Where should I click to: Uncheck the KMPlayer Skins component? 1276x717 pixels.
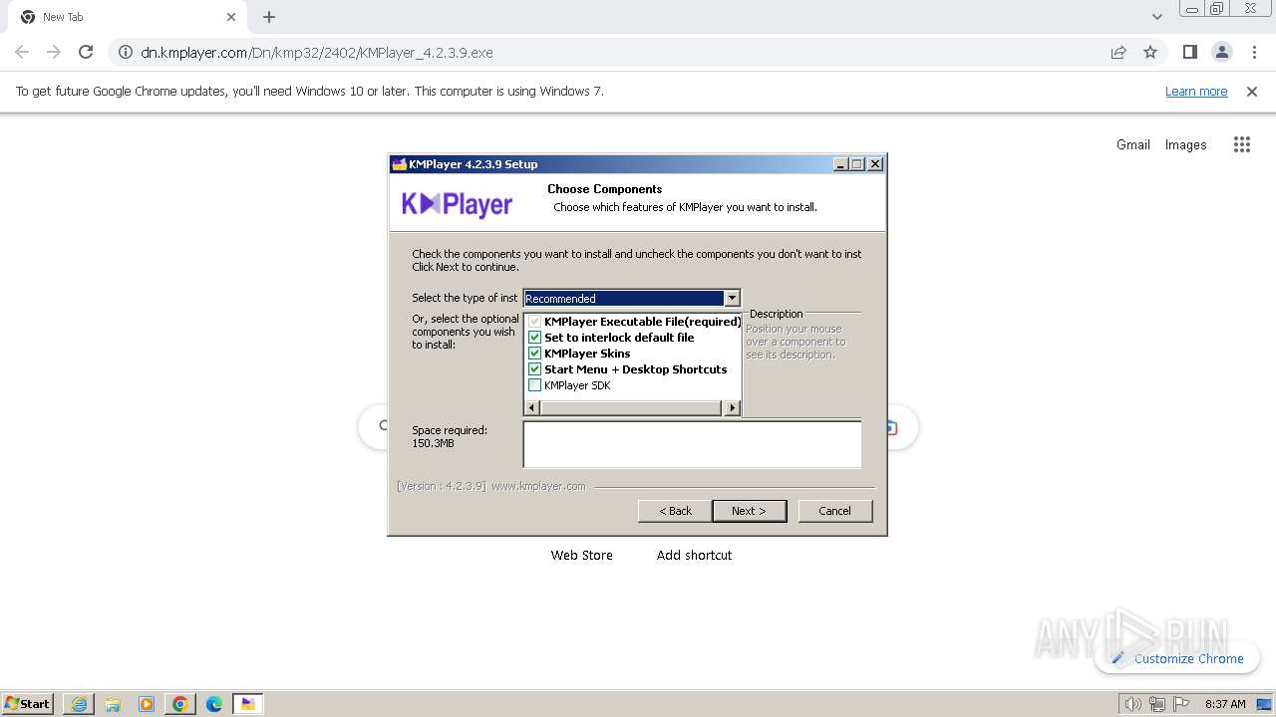pos(534,354)
